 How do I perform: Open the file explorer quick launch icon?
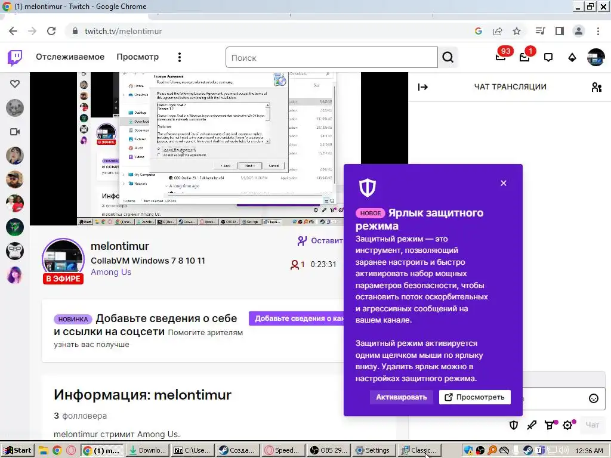click(x=43, y=451)
